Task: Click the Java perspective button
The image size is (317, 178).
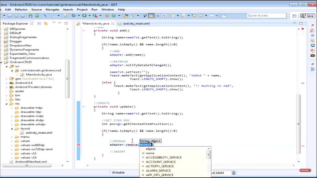Action: 307,16
